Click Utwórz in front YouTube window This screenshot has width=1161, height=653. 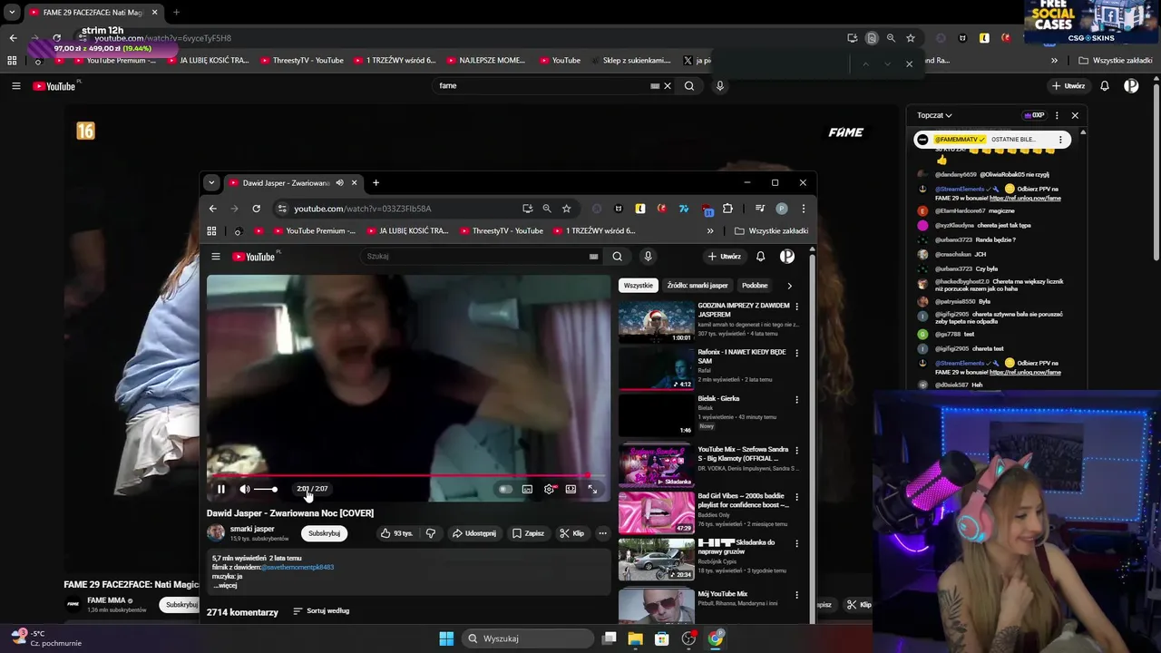tap(726, 257)
